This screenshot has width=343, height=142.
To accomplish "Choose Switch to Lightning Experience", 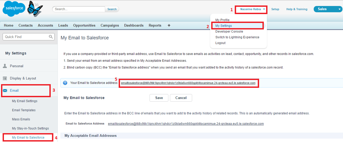I will (237, 37).
